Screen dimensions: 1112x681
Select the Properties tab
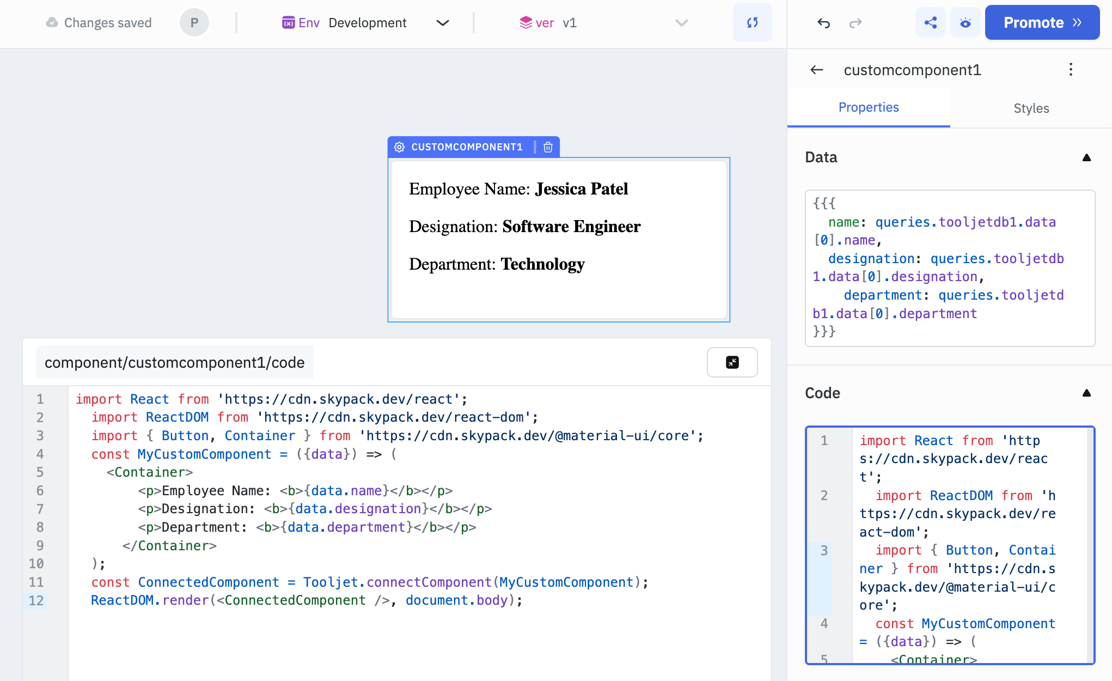[x=868, y=107]
